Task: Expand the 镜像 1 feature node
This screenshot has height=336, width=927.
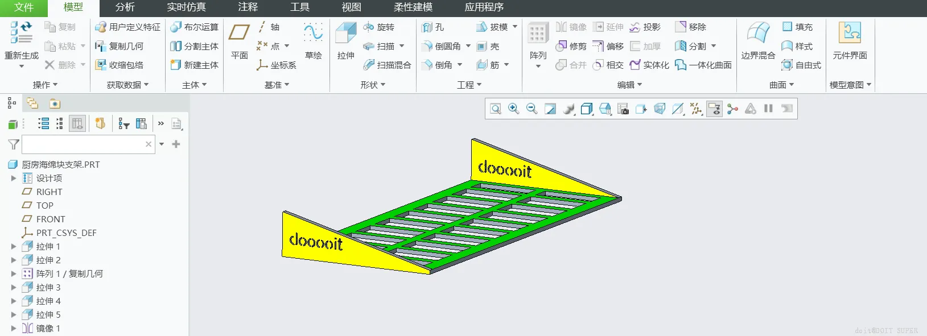Action: (14, 328)
